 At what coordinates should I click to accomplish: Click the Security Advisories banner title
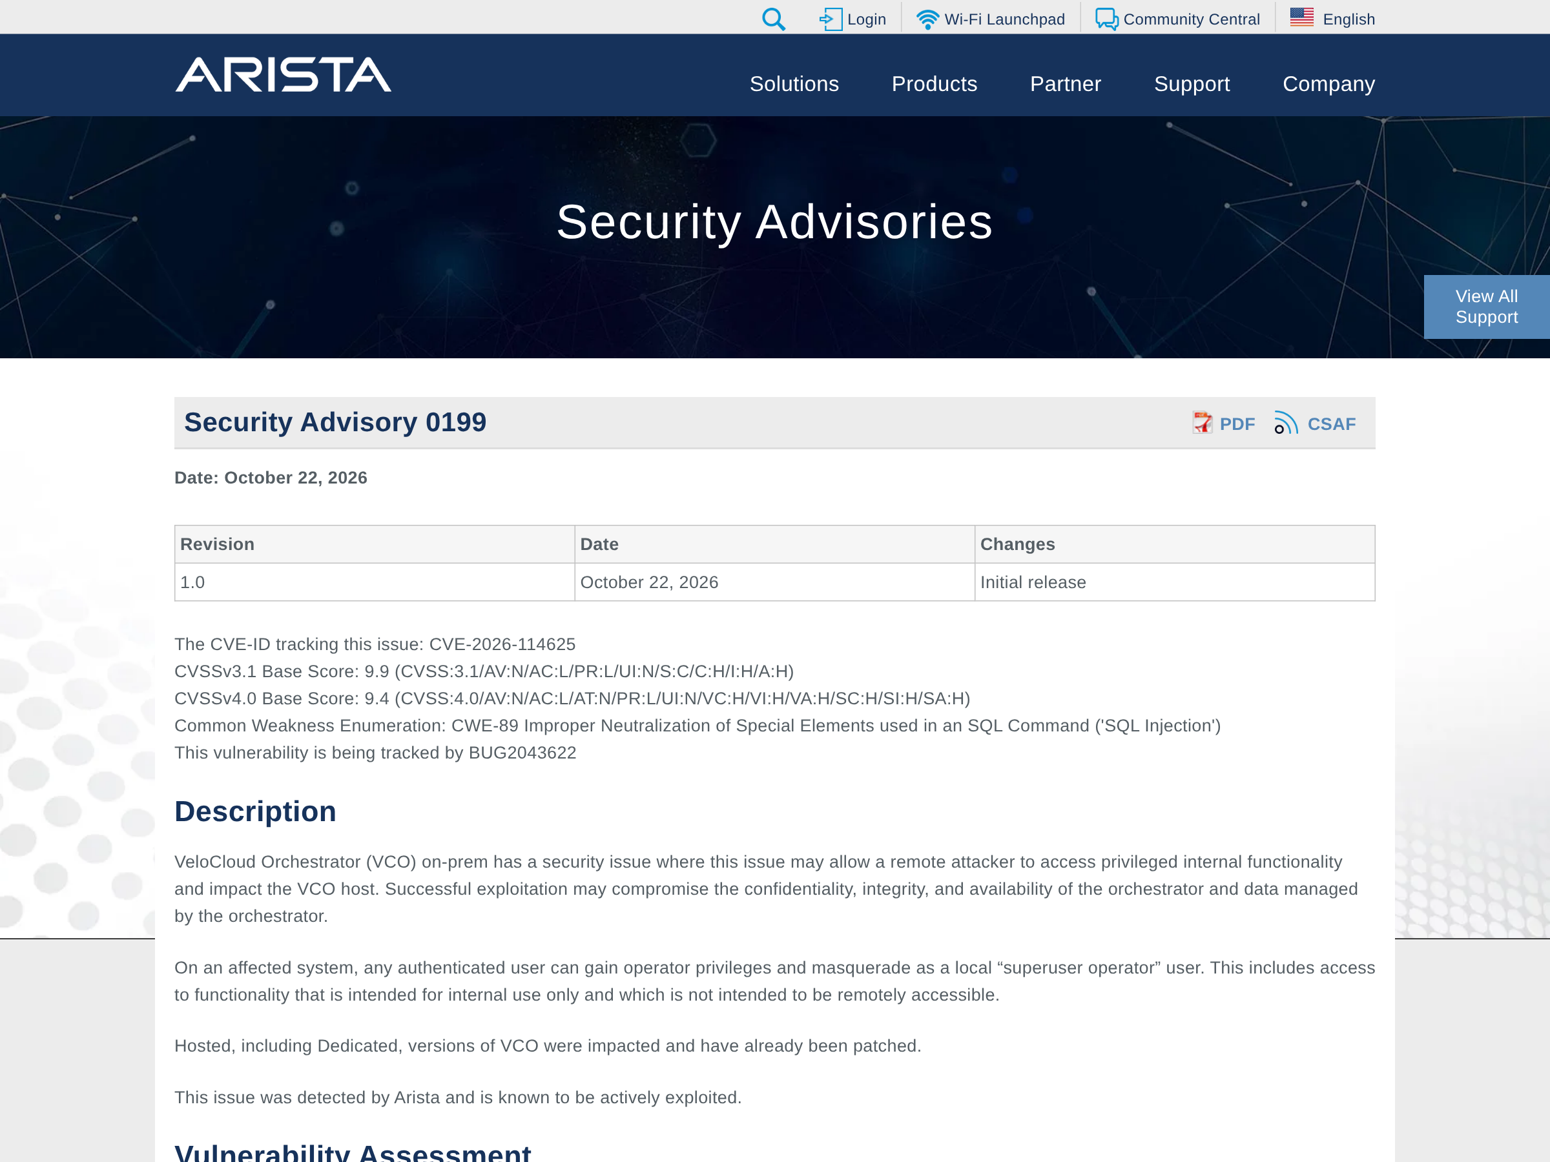point(774,222)
